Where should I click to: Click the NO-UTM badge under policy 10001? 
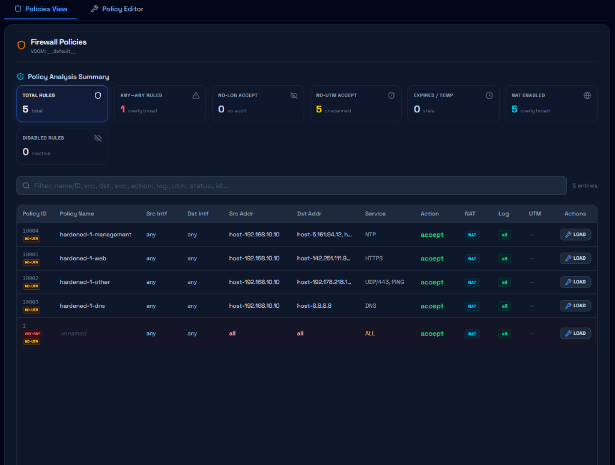point(31,262)
